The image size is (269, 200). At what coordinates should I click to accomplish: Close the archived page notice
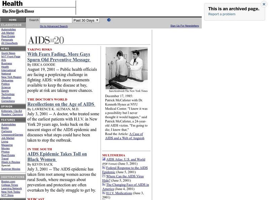point(264,4)
